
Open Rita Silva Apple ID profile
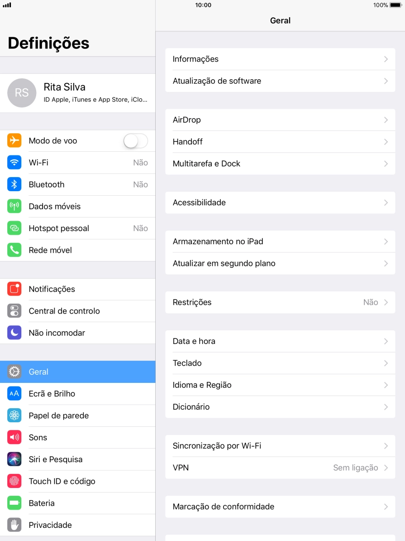point(77,93)
